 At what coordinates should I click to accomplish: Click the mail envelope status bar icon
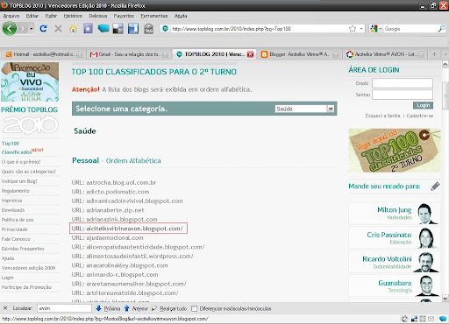[431, 319]
